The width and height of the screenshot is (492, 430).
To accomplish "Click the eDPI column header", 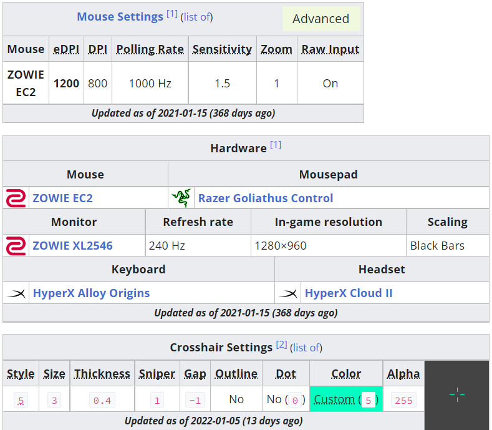I will point(66,49).
